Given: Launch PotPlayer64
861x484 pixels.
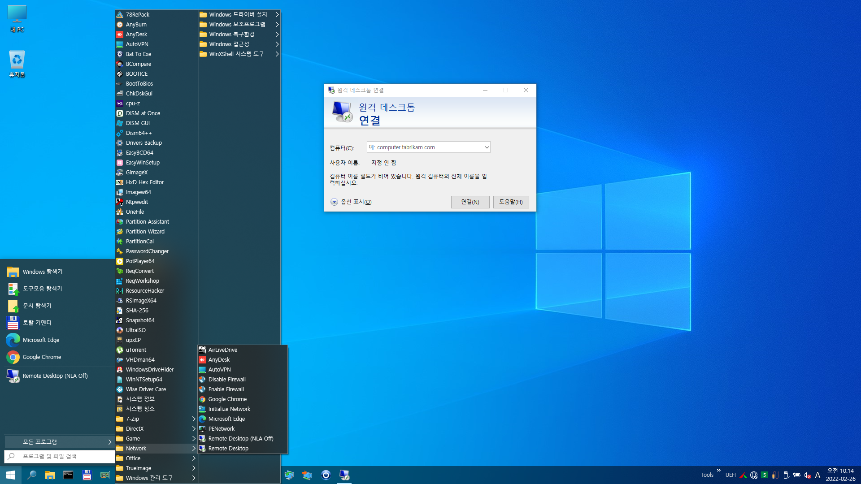Looking at the screenshot, I should click(x=156, y=261).
